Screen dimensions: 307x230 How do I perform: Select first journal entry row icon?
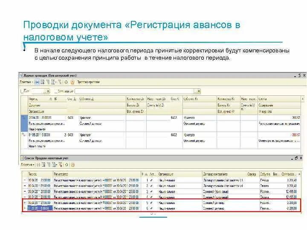pos(24,118)
